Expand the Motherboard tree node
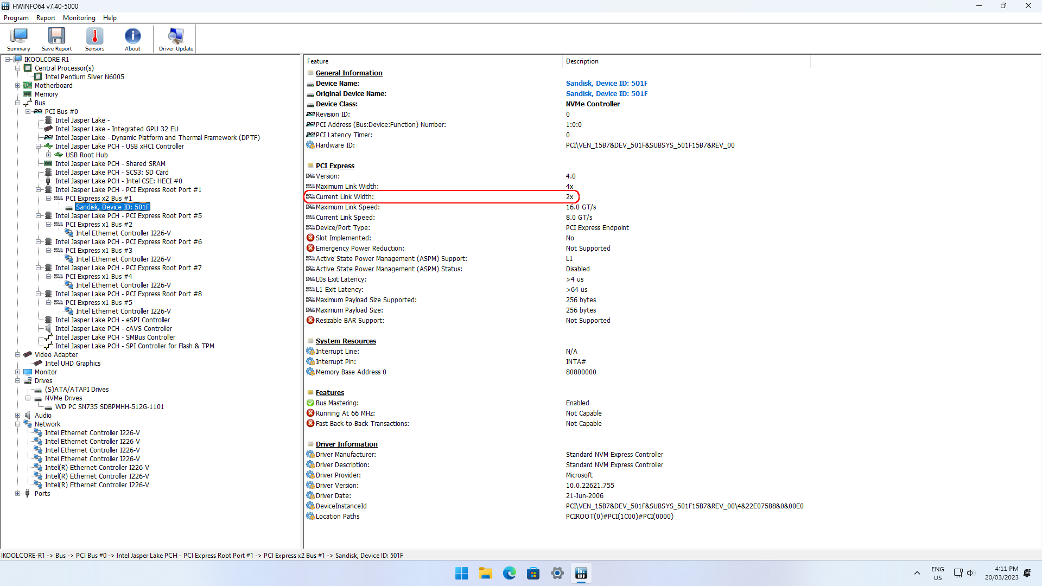The image size is (1042, 586). click(18, 86)
